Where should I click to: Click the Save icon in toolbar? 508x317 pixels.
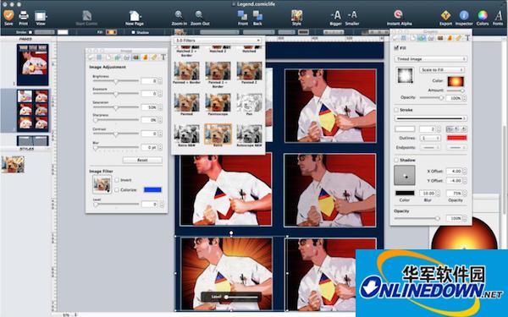coord(8,16)
